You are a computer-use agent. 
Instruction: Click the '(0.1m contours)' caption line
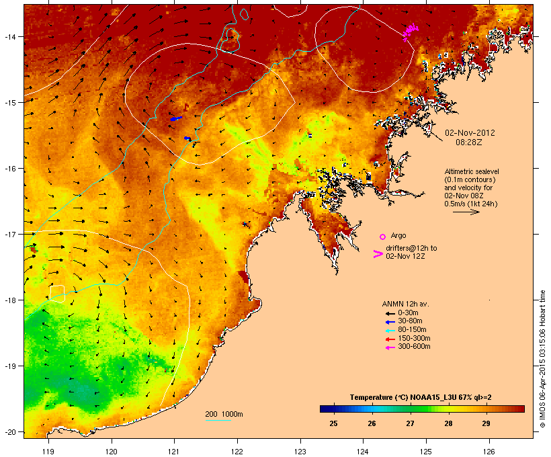[470, 179]
